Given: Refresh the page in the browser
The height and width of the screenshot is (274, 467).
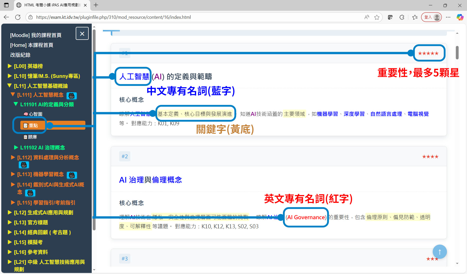Looking at the screenshot, I should click(x=18, y=17).
